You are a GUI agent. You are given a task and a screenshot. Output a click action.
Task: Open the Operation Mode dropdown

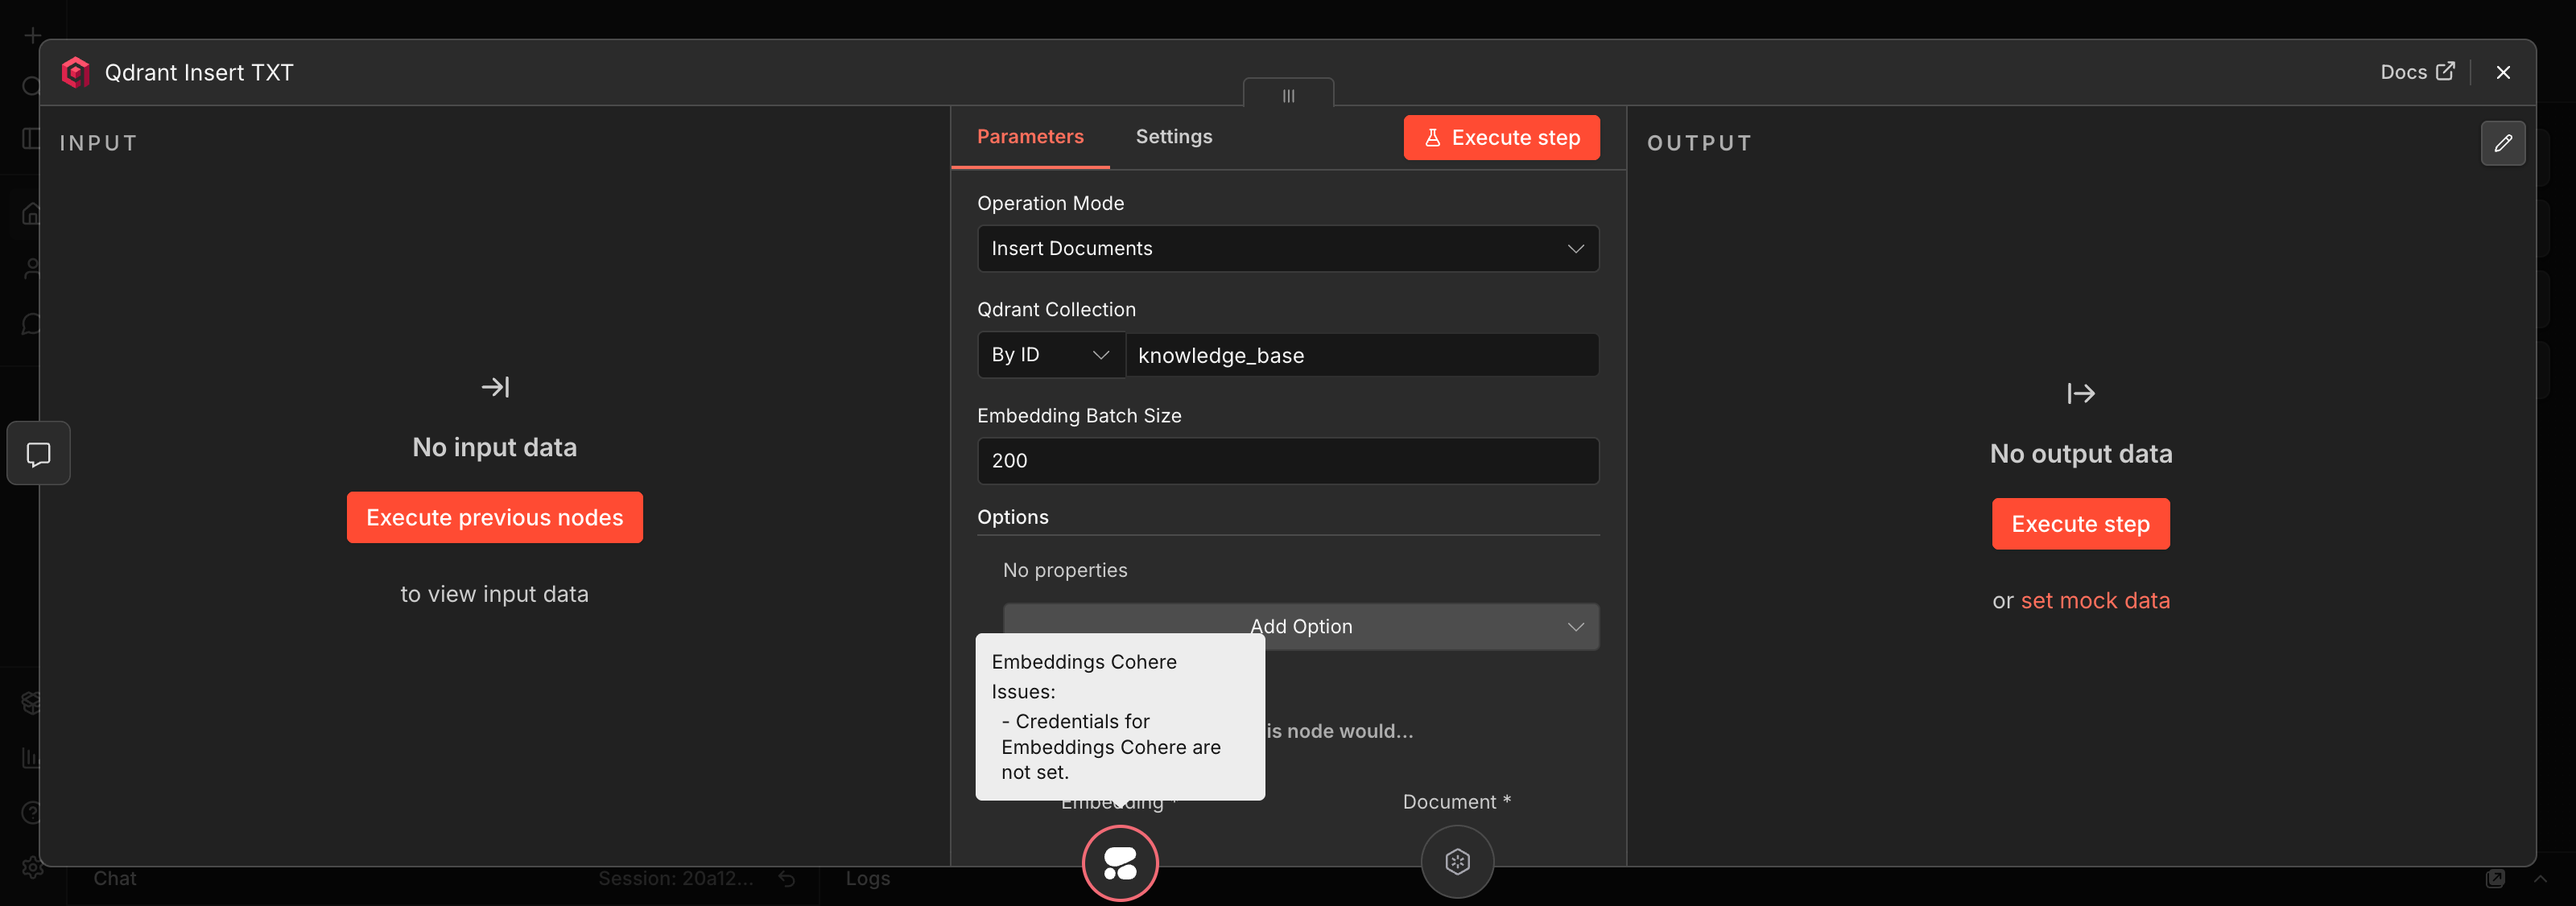[x=1287, y=248]
